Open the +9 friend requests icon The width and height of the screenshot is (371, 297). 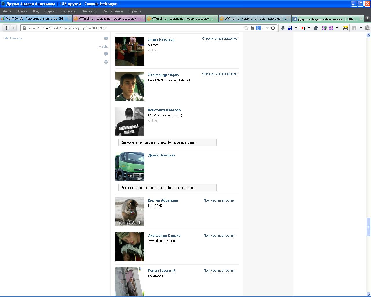click(x=103, y=46)
